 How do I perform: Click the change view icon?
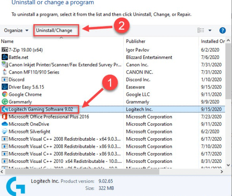[x=201, y=30]
